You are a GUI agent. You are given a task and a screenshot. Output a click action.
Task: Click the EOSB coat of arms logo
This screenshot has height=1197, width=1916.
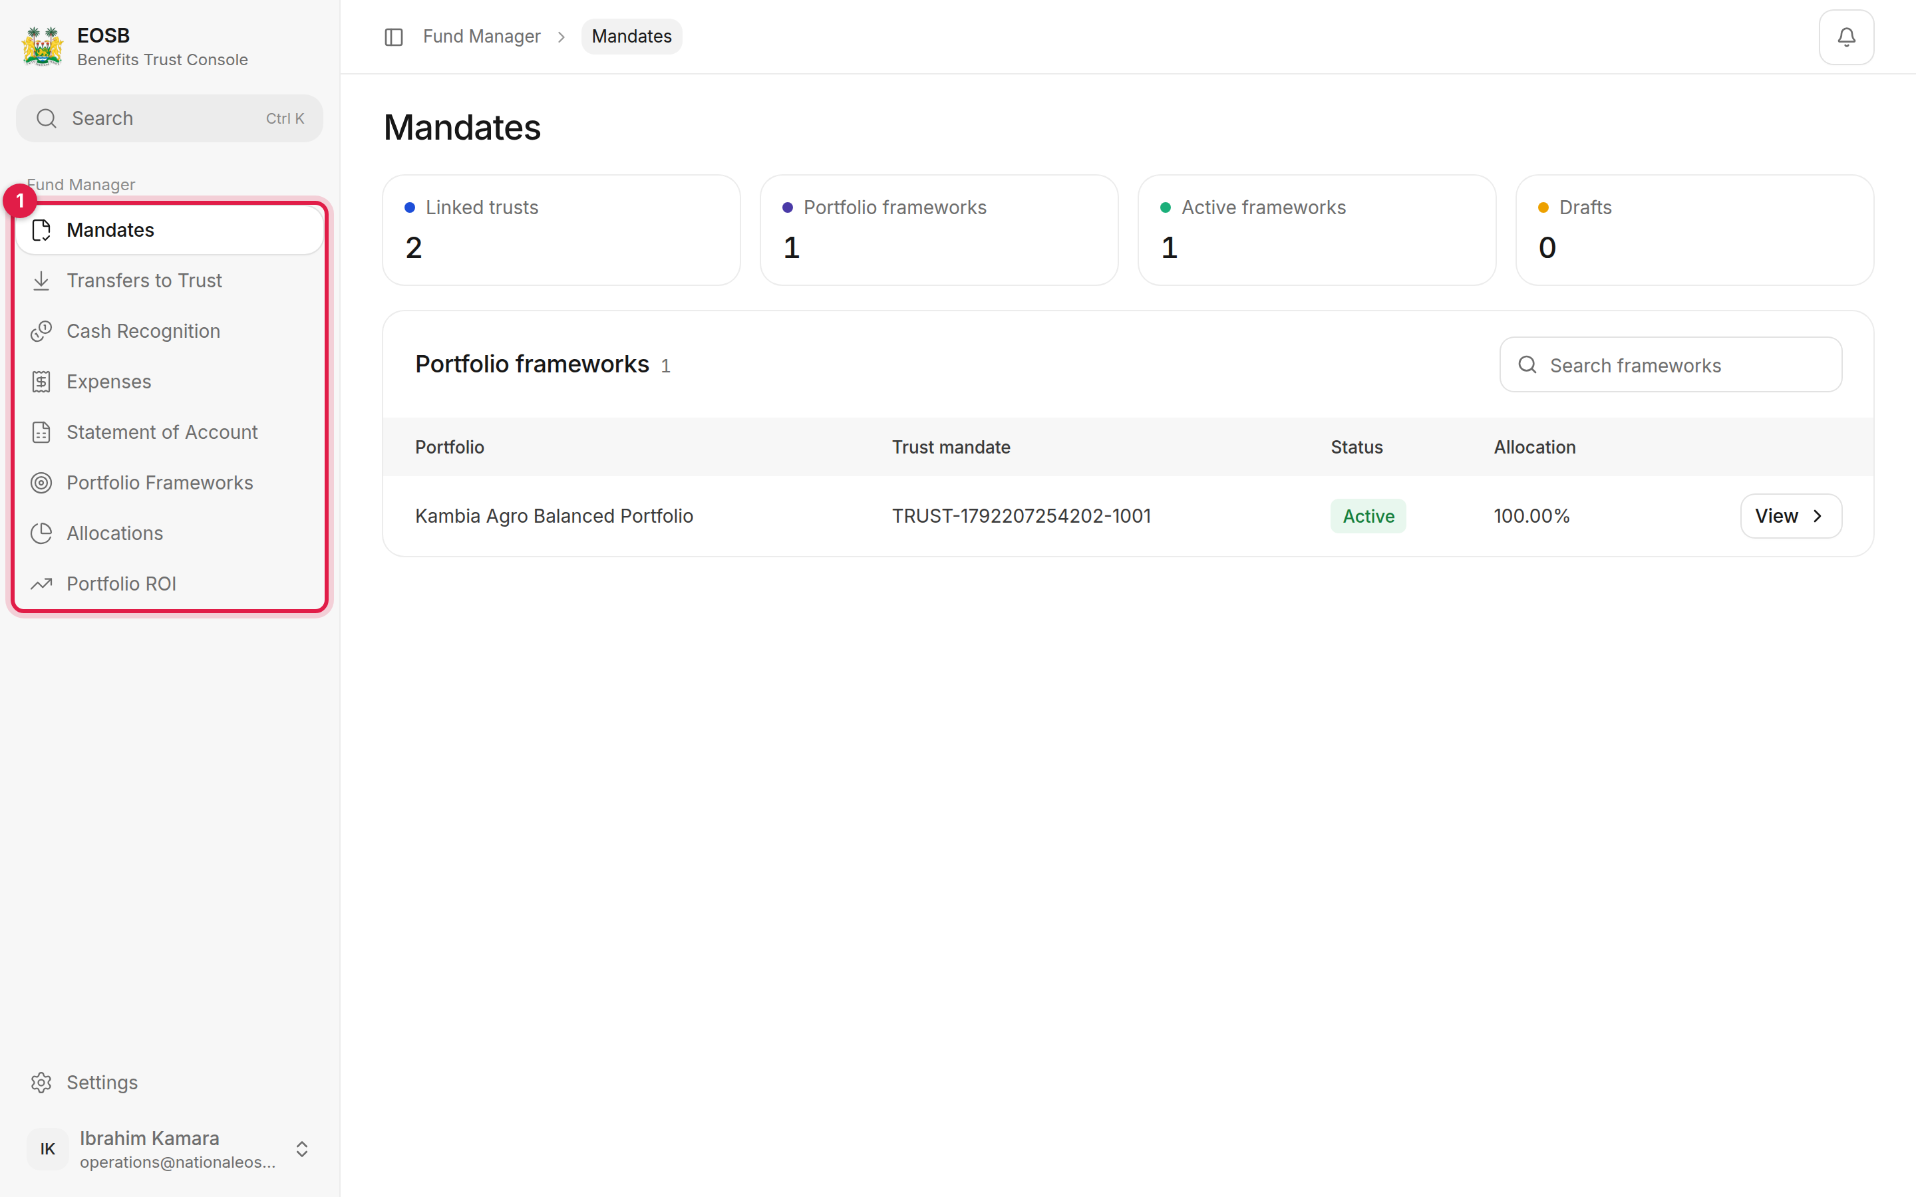pyautogui.click(x=42, y=47)
